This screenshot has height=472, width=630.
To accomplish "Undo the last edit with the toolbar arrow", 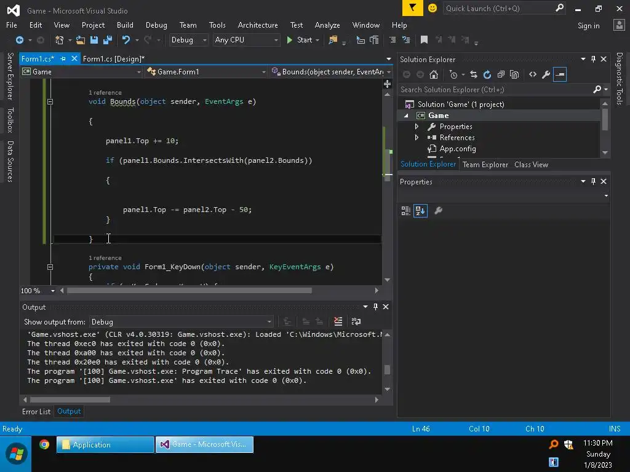I will (x=126, y=40).
